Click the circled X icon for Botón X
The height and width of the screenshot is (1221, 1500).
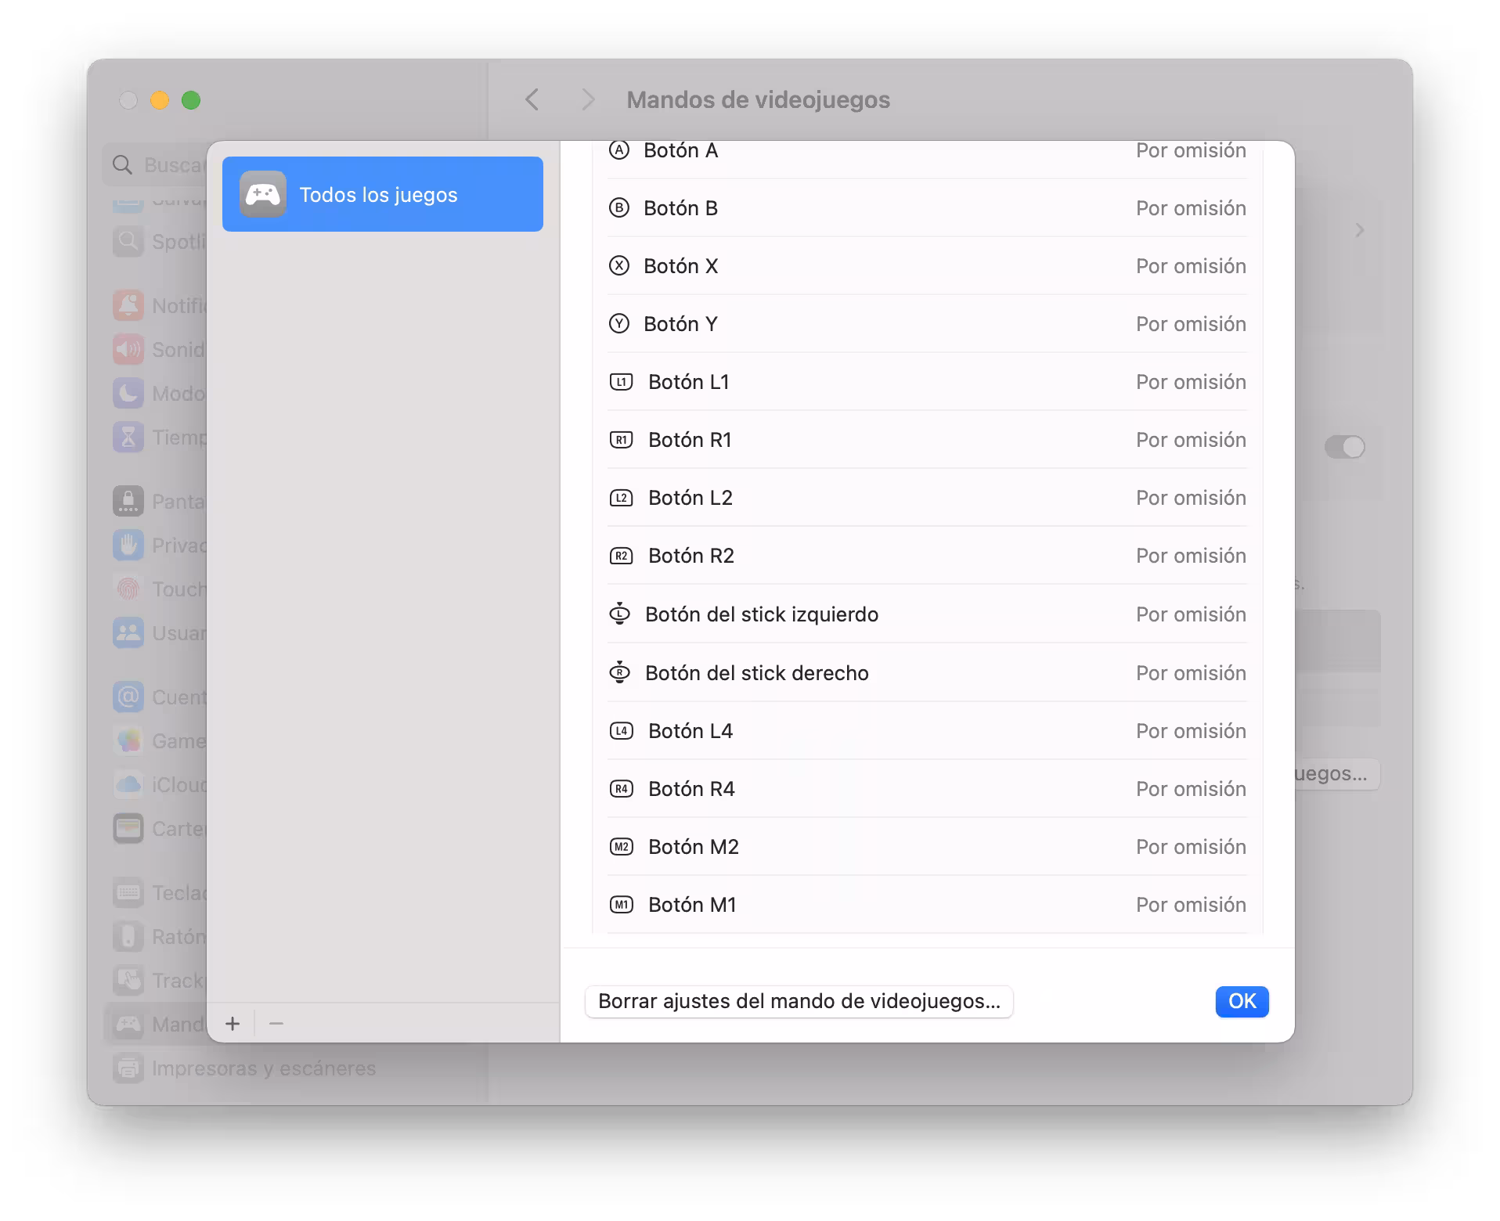[619, 266]
